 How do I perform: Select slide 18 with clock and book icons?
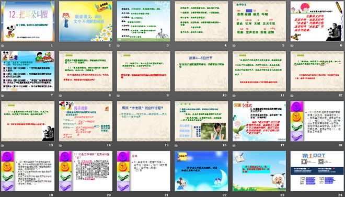point(317,121)
